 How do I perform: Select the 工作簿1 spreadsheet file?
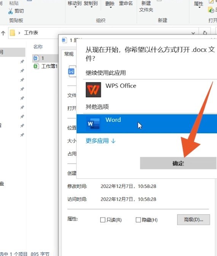tap(46, 66)
